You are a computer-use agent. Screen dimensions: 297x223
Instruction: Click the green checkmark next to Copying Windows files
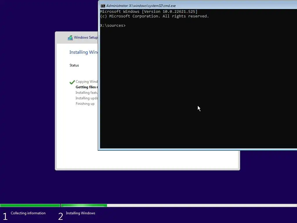click(x=72, y=82)
